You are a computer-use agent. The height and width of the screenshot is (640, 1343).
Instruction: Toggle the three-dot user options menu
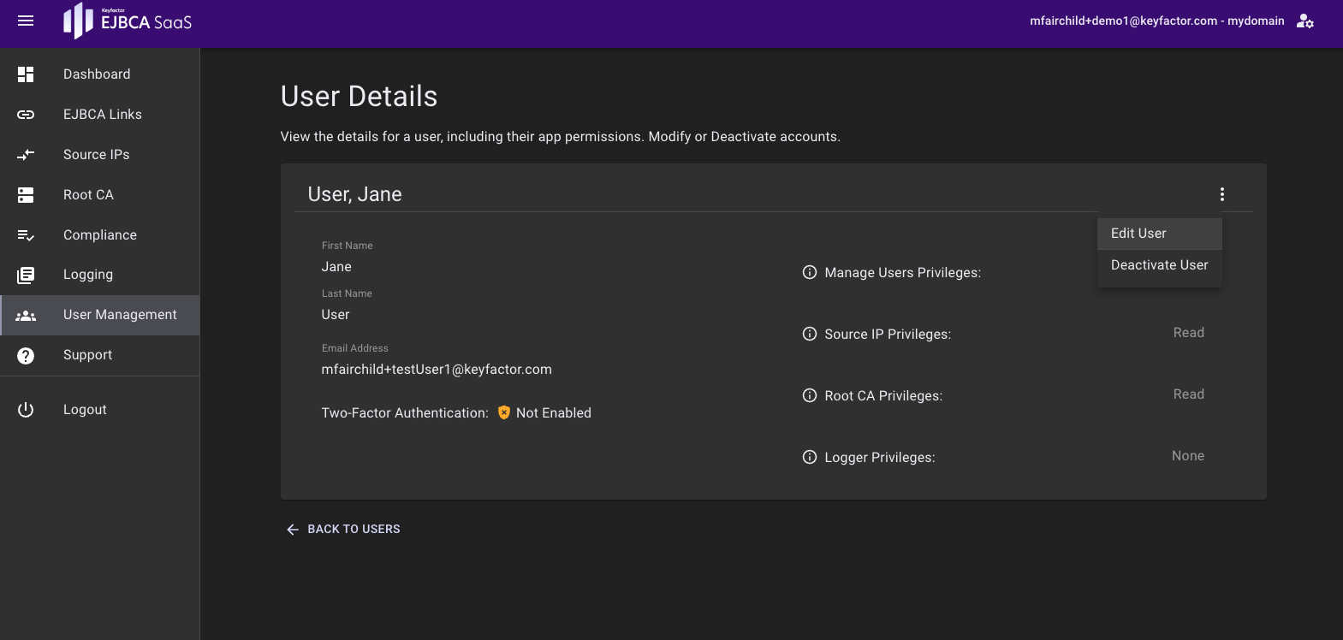tap(1221, 194)
